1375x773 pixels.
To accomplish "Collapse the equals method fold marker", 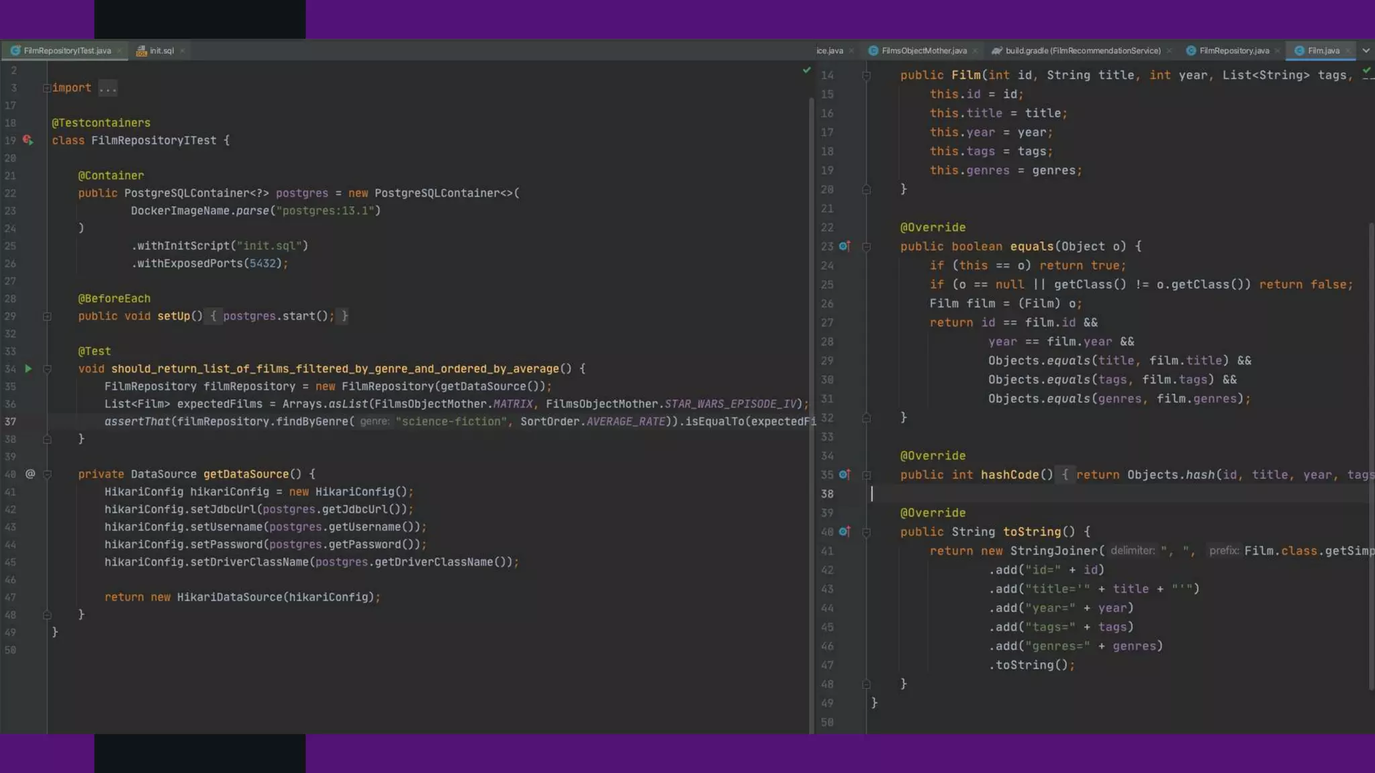I will click(866, 247).
